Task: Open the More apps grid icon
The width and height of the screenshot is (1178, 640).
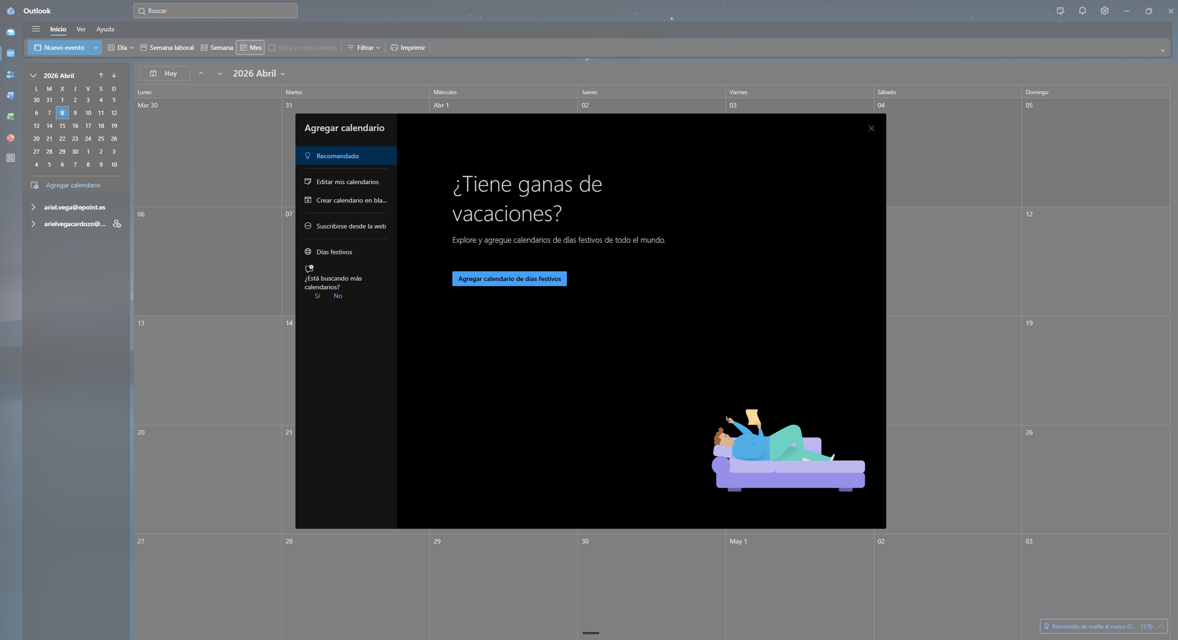Action: click(10, 158)
